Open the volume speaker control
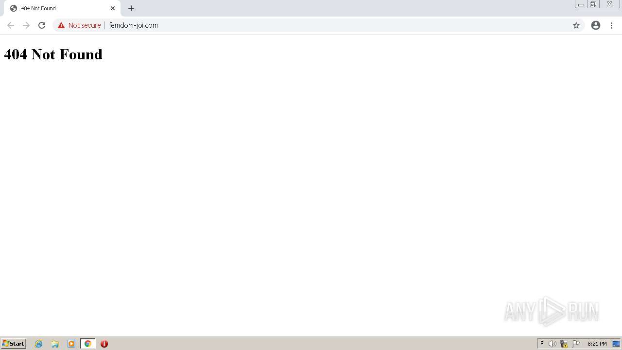The width and height of the screenshot is (622, 350). pos(553,344)
